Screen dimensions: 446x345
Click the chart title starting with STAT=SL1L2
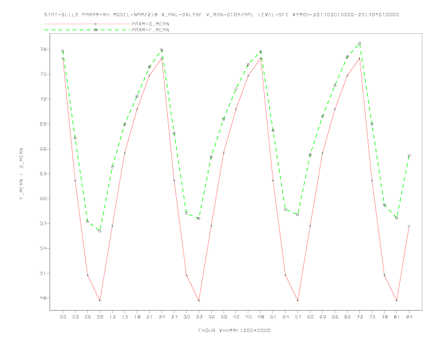pyautogui.click(x=221, y=15)
